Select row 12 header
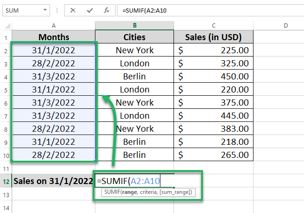Screen dimensions: 304x213 point(6,182)
